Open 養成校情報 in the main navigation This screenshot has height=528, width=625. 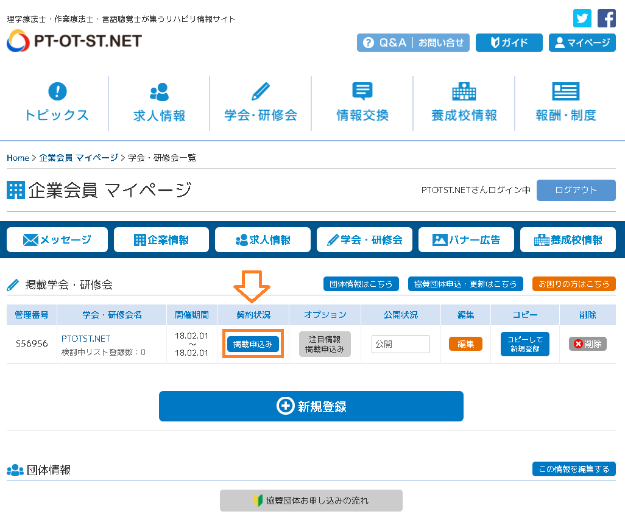464,103
